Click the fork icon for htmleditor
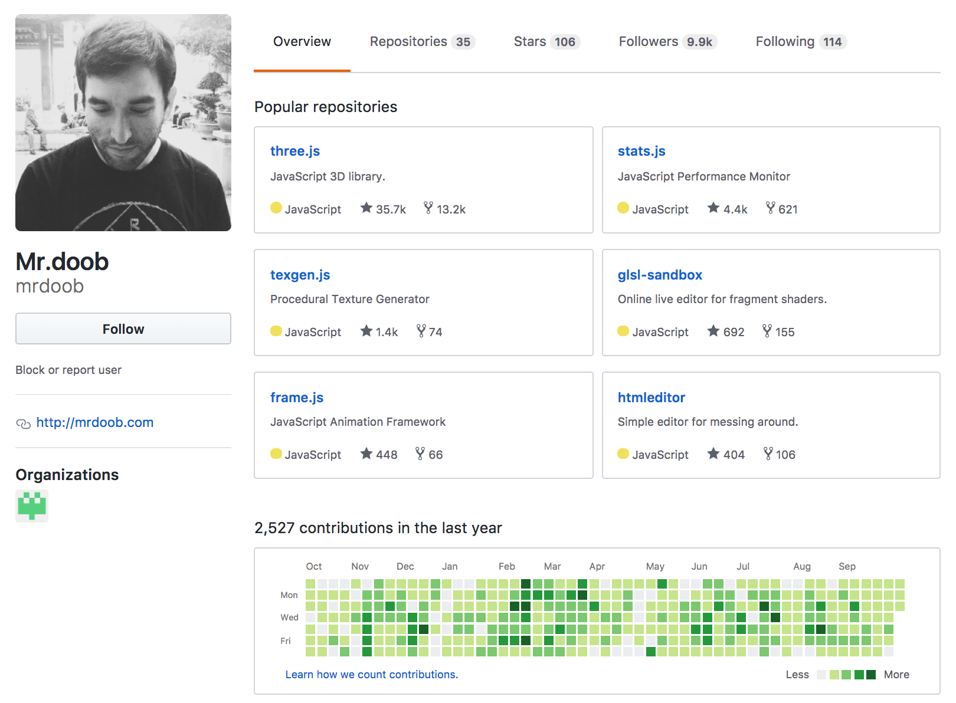The image size is (956, 703). tap(768, 453)
